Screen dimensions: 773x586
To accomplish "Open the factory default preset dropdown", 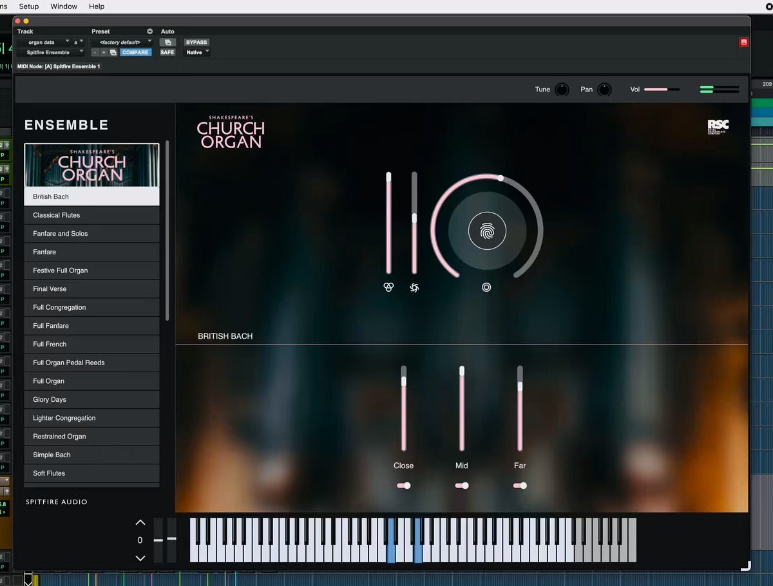I will 122,43.
